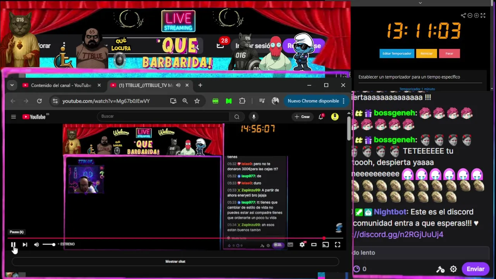496x279 pixels.
Task: Click Nuevo Chrome disponible update button
Action: pyautogui.click(x=313, y=101)
